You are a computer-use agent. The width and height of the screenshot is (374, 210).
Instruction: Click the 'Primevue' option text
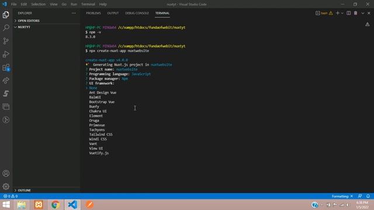coord(97,125)
